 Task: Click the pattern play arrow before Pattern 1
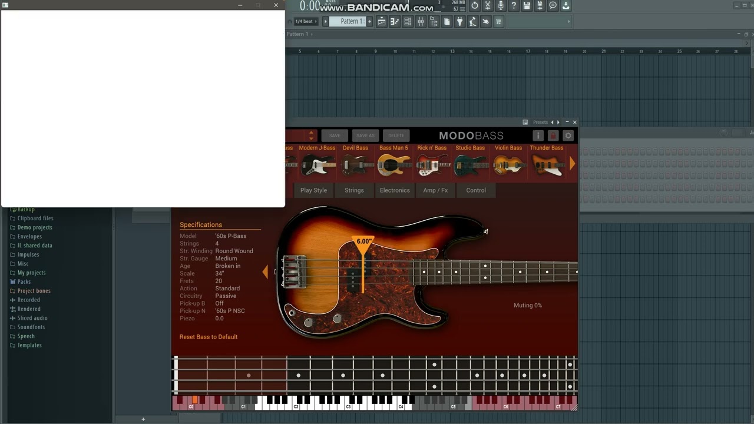point(325,22)
